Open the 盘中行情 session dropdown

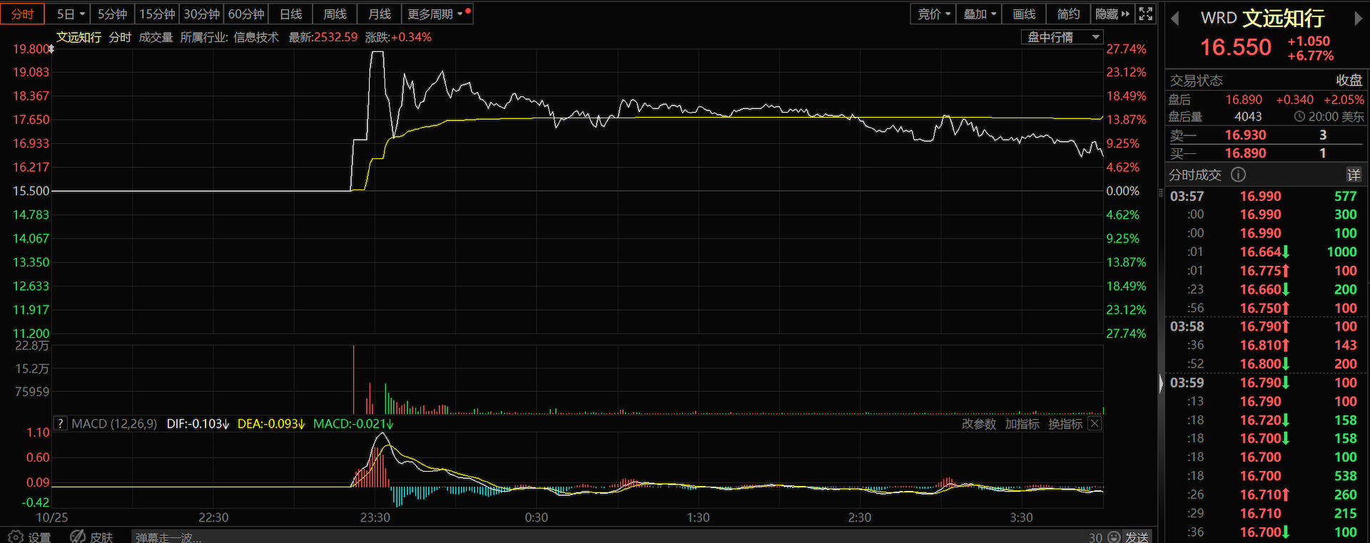coord(1062,37)
